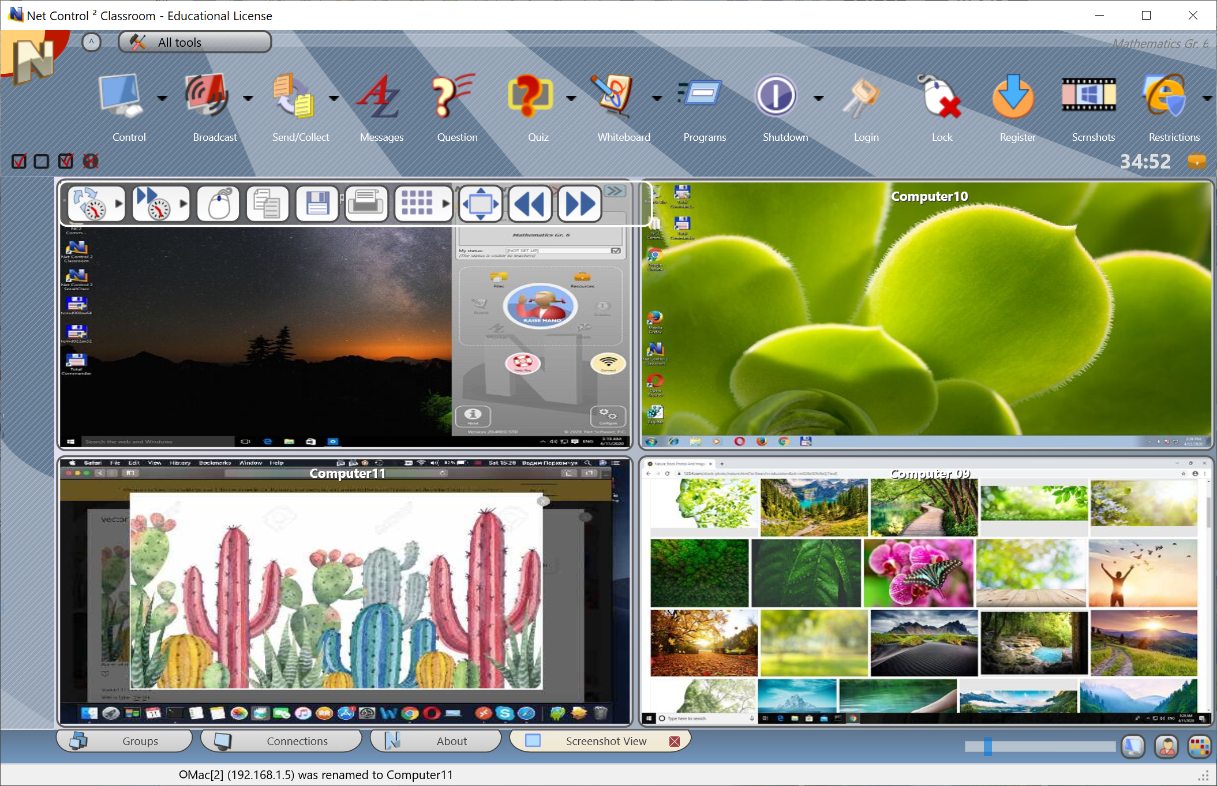
Task: Expand thumbnail toolbar with double chevron
Action: click(x=616, y=191)
